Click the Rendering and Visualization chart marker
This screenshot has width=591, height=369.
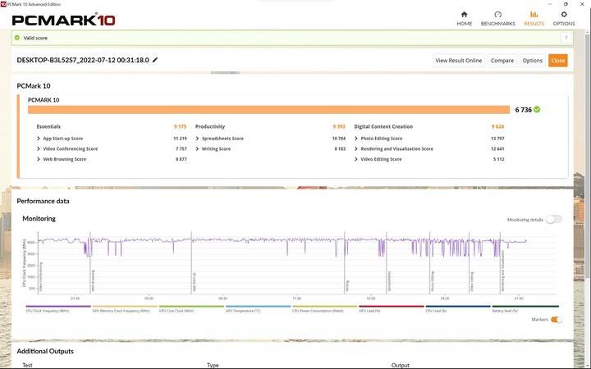click(x=502, y=271)
